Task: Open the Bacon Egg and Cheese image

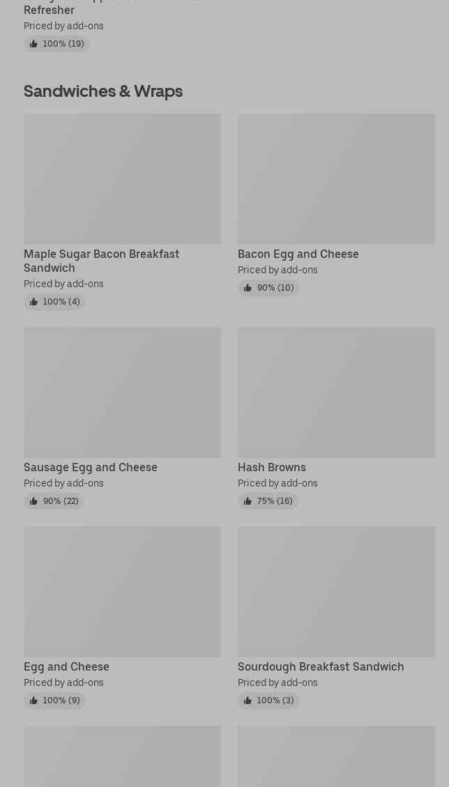Action: [336, 178]
